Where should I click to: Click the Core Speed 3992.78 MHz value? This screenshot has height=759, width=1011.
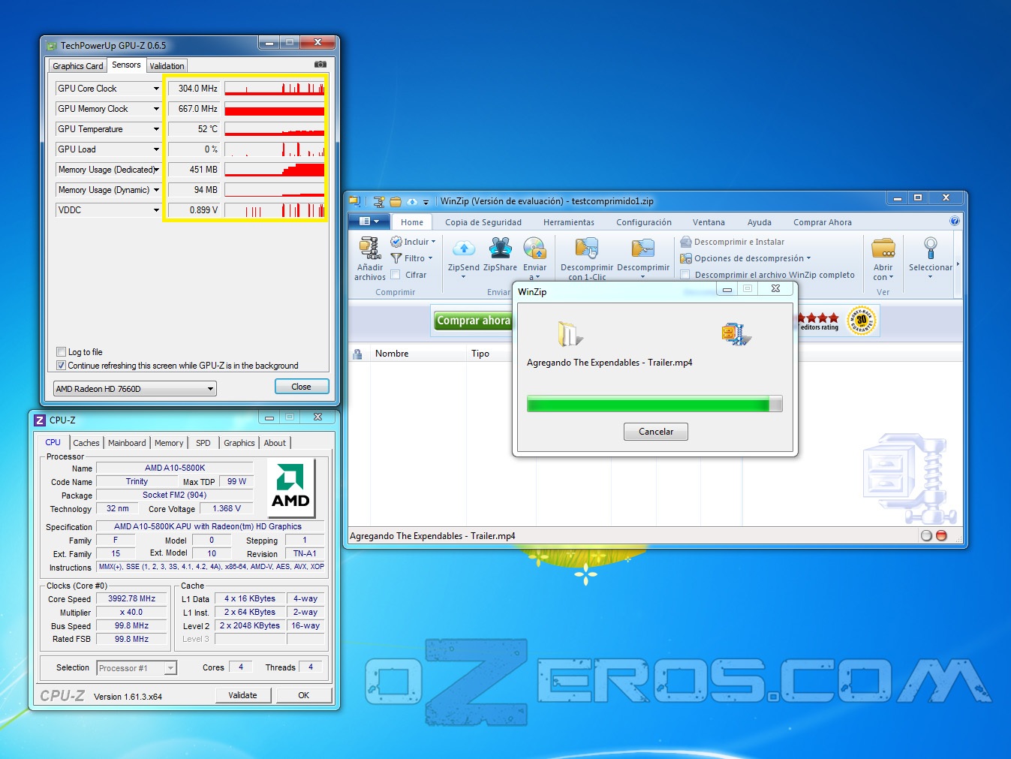(132, 599)
